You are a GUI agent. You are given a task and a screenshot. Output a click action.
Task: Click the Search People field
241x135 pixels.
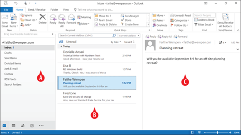click(204, 15)
